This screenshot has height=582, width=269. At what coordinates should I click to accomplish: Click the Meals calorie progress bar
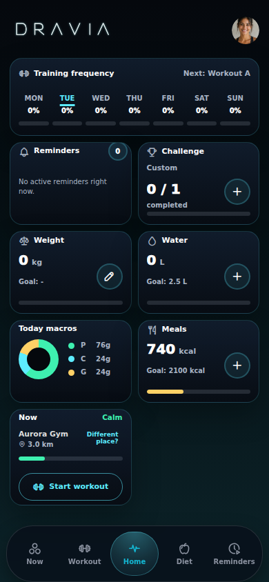(199, 392)
